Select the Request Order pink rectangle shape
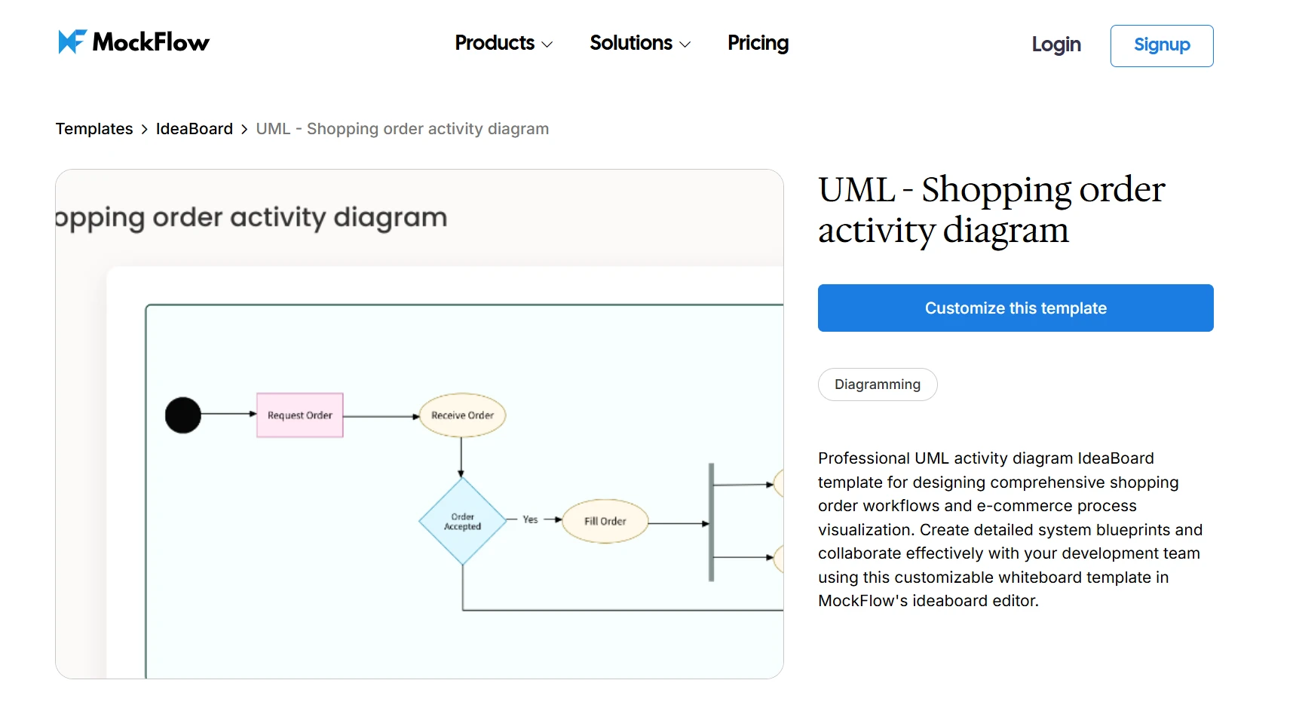The width and height of the screenshot is (1299, 720). point(299,415)
